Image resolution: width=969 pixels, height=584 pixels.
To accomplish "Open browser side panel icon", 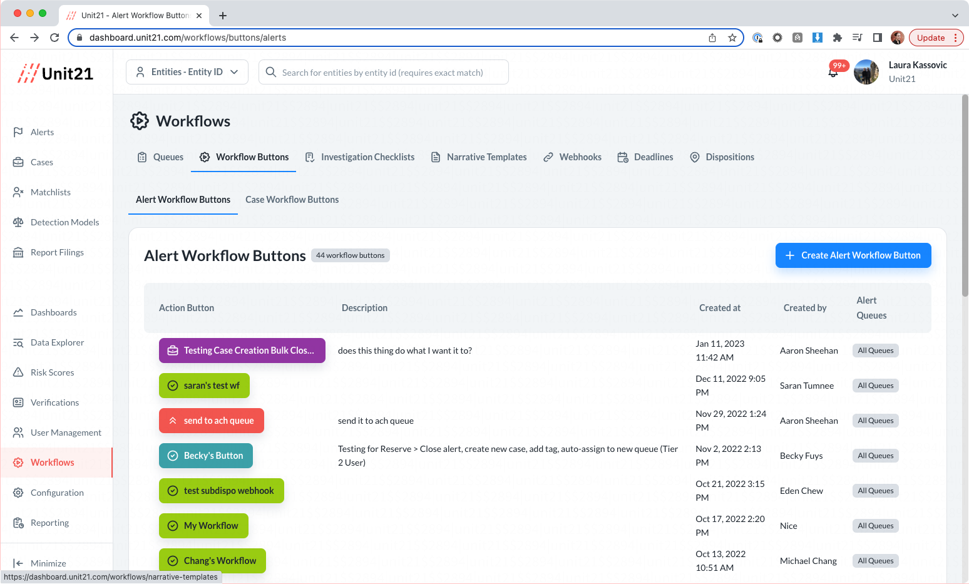I will click(x=878, y=38).
